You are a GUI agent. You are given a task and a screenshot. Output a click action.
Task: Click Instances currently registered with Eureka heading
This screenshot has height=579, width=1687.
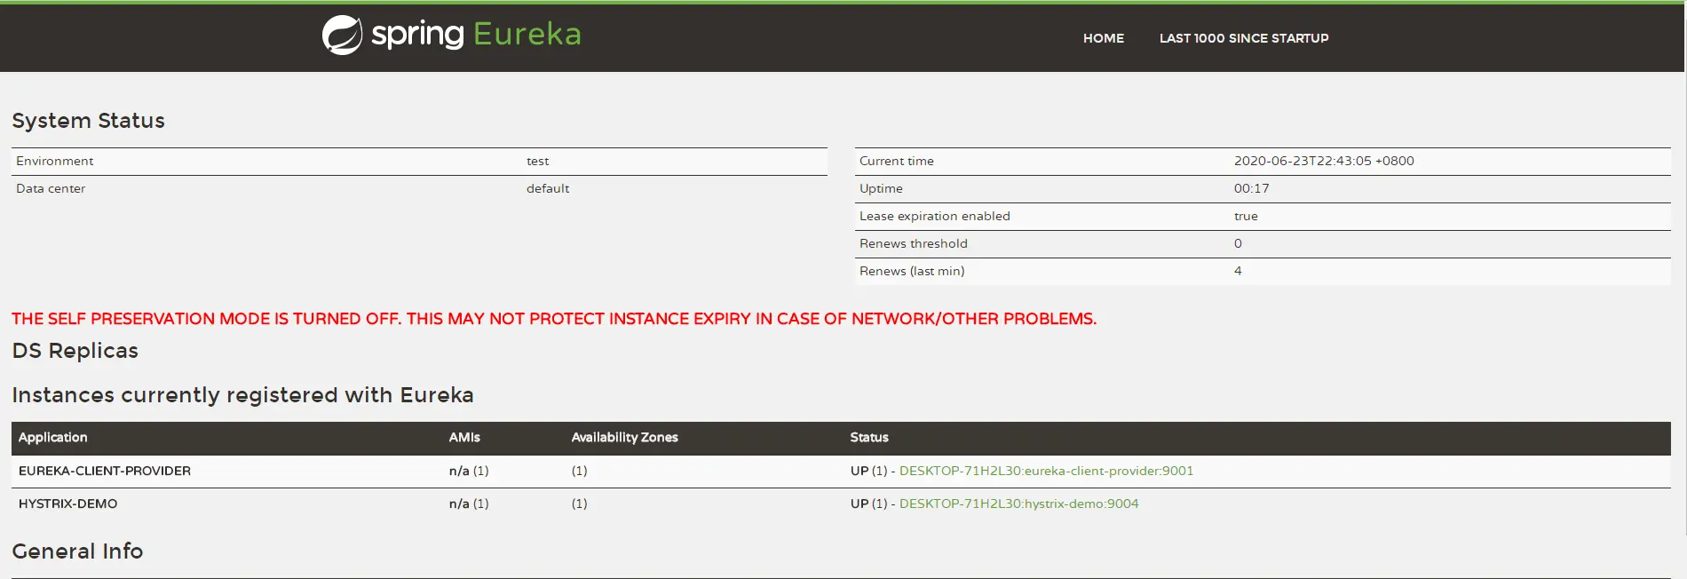pyautogui.click(x=242, y=395)
